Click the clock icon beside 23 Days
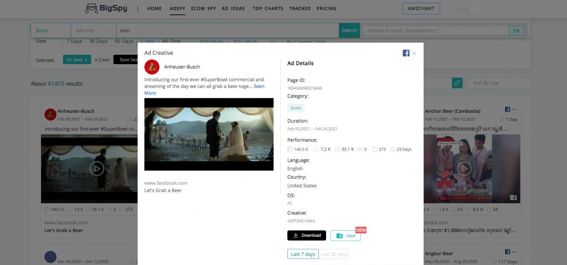Viewport: 567px width, 265px height. pos(393,149)
